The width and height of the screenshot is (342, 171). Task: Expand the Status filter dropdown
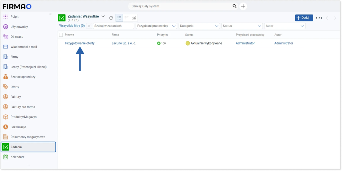coord(242,26)
